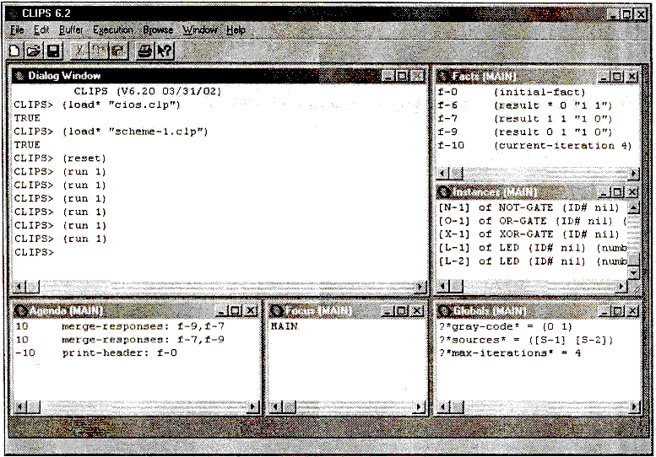Select fact f-7 result row
This screenshot has width=656, height=457.
(525, 119)
